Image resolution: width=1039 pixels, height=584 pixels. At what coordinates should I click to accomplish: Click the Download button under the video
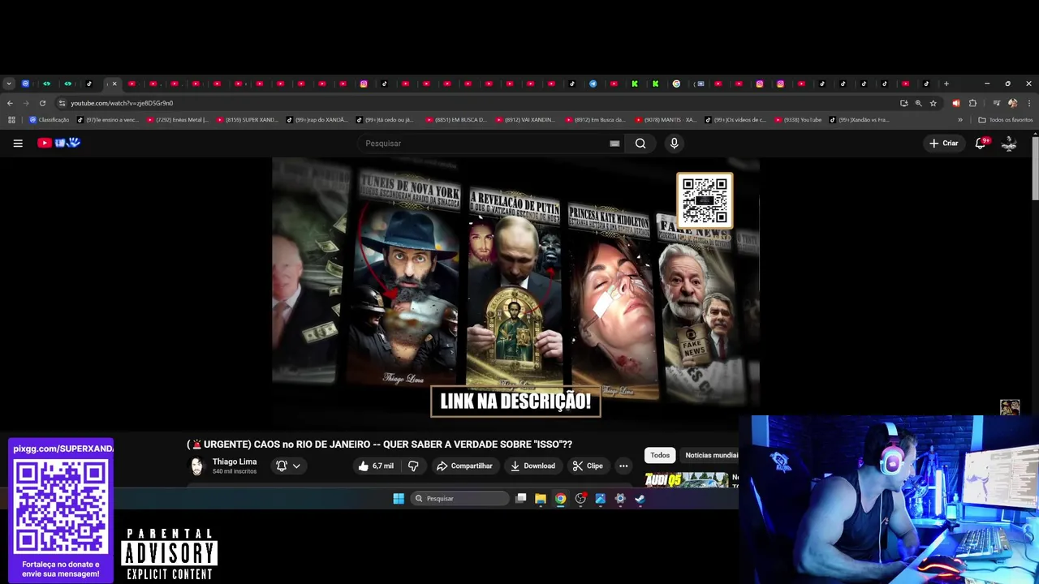point(532,466)
